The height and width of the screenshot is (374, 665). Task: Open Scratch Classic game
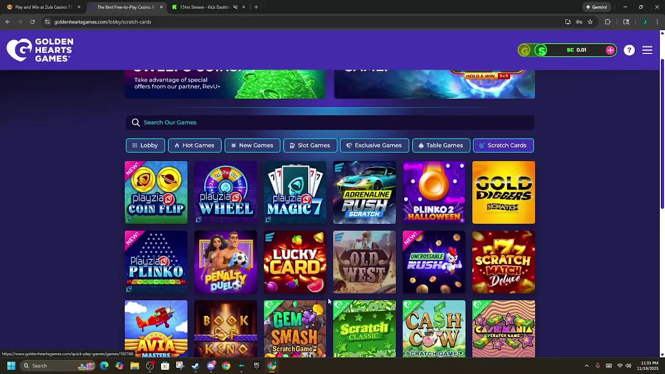(x=364, y=329)
